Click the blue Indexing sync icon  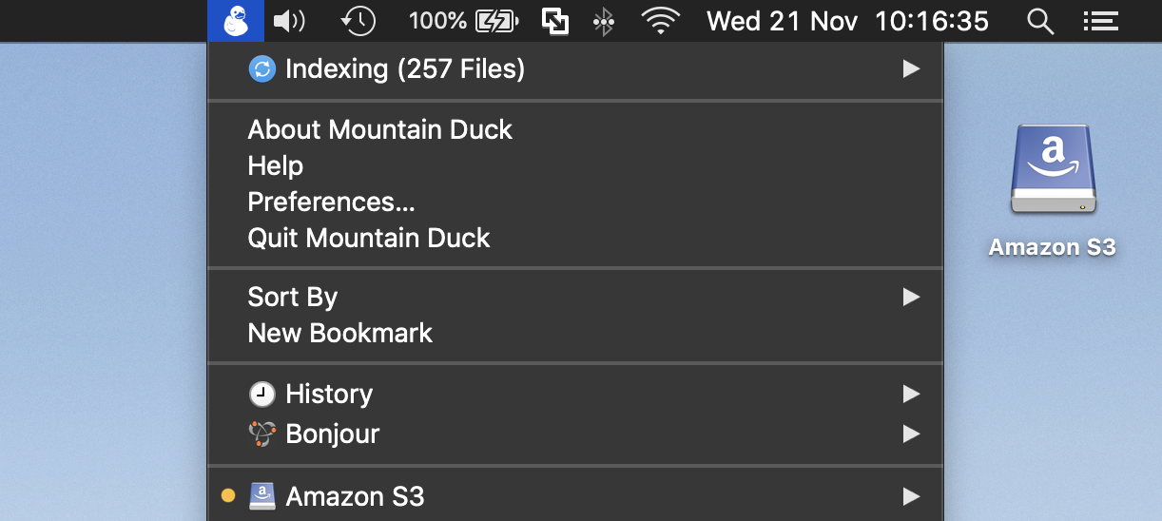[x=261, y=68]
